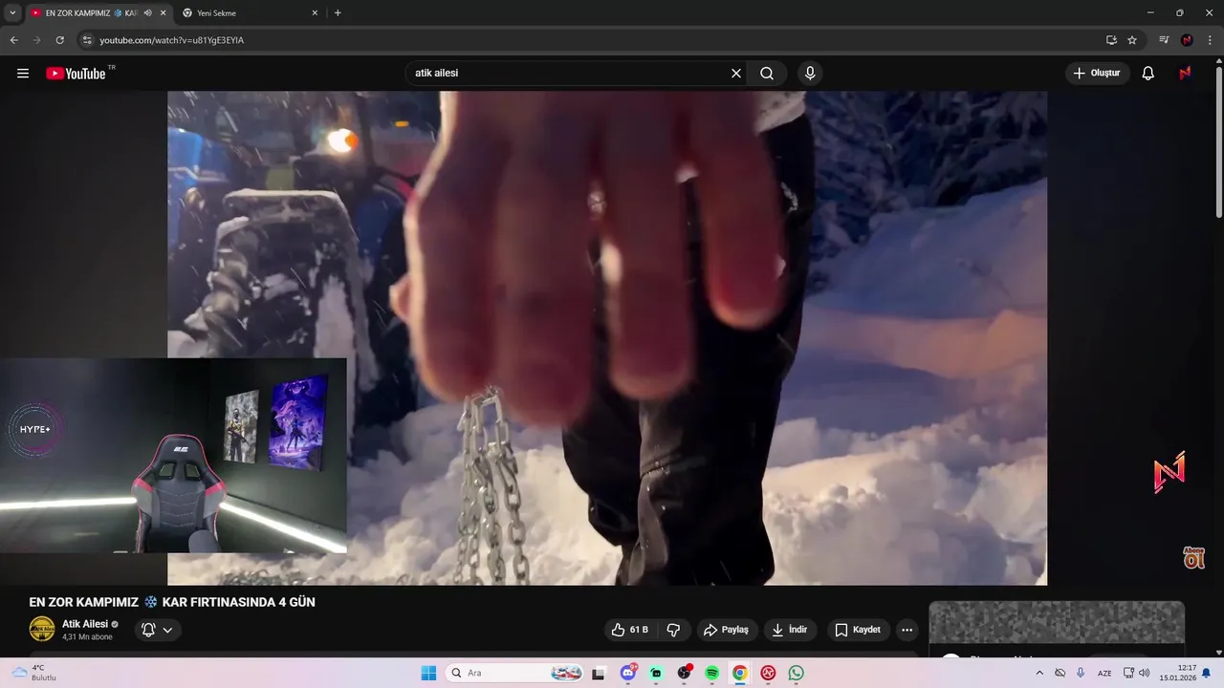Open Task View on taskbar
Screen dimensions: 1224x688
tap(599, 673)
